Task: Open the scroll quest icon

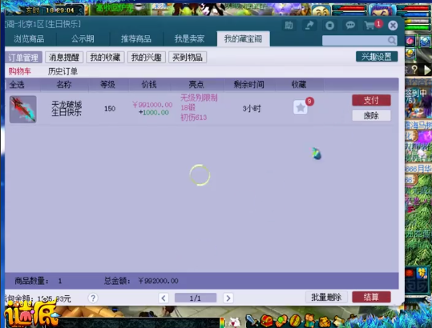Action: (339, 321)
